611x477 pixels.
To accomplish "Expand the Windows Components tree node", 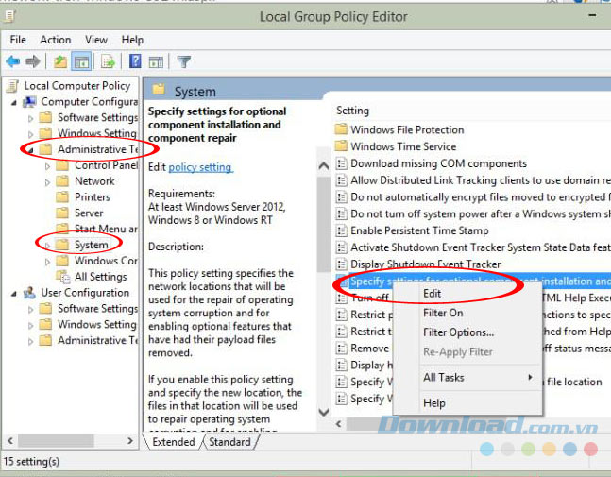I will 47,262.
